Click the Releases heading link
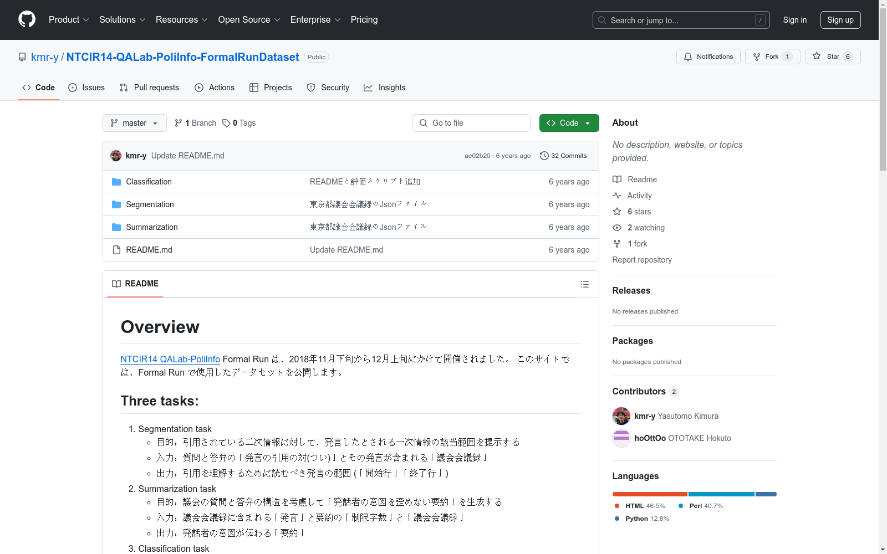Image resolution: width=887 pixels, height=554 pixels. click(631, 290)
